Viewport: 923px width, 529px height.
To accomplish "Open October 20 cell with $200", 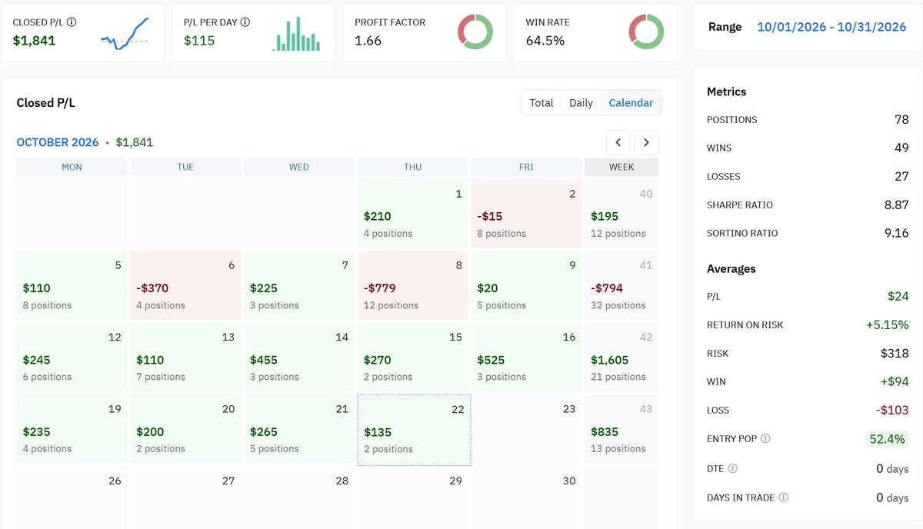I will [x=185, y=429].
